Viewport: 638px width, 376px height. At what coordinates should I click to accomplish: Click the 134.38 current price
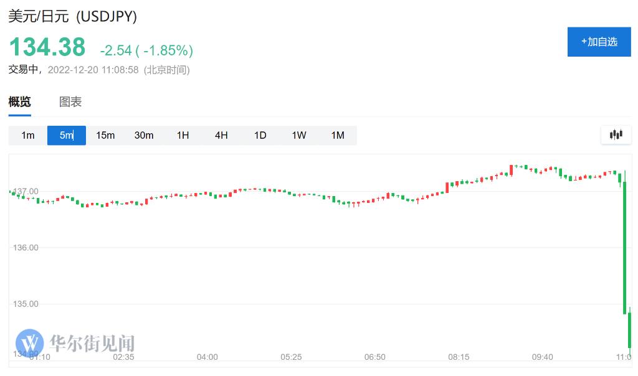[47, 47]
